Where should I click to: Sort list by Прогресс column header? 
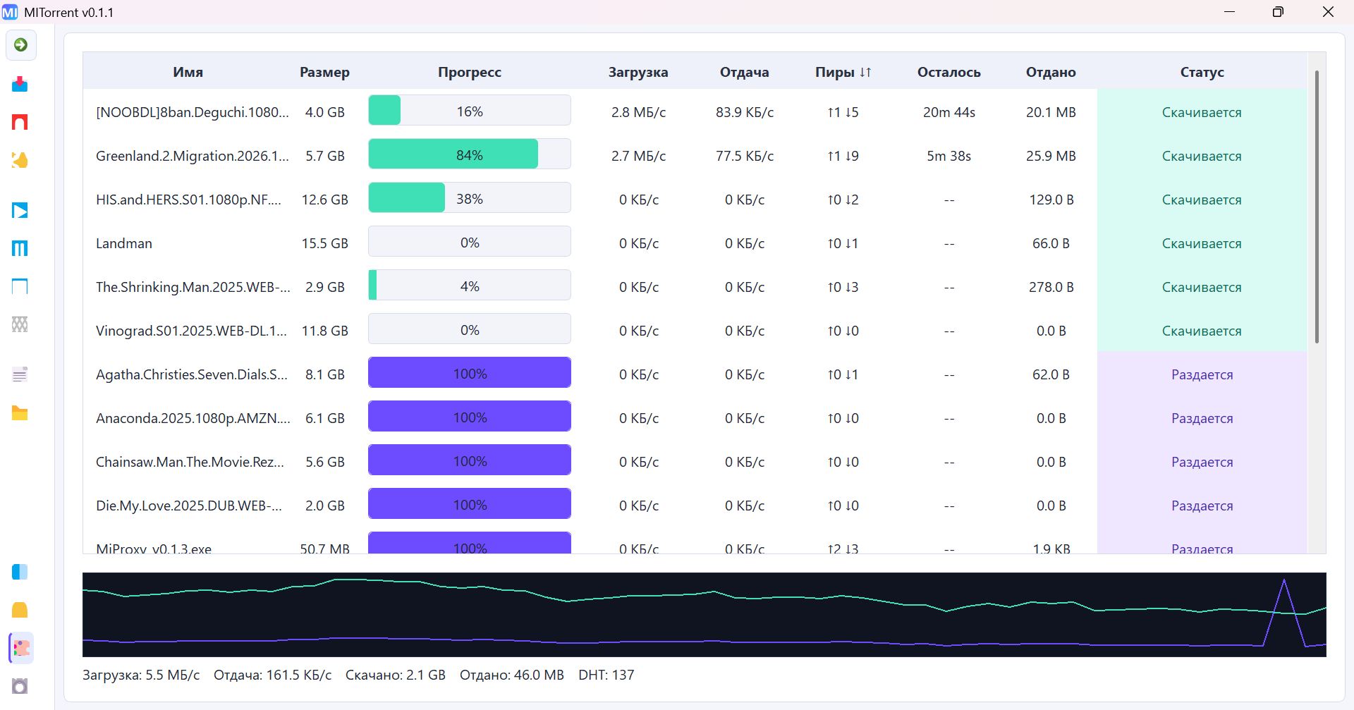[469, 72]
